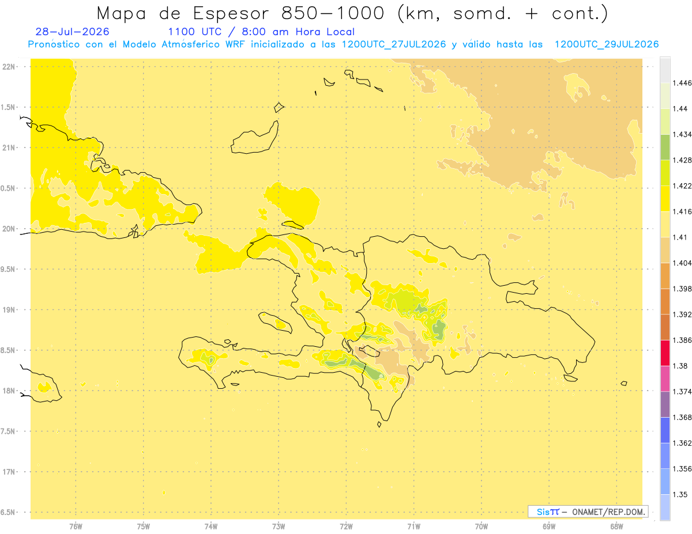Click the 70W longitude label

[482, 527]
